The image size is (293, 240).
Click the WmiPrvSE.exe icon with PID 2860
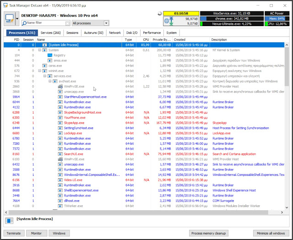pos(60,87)
